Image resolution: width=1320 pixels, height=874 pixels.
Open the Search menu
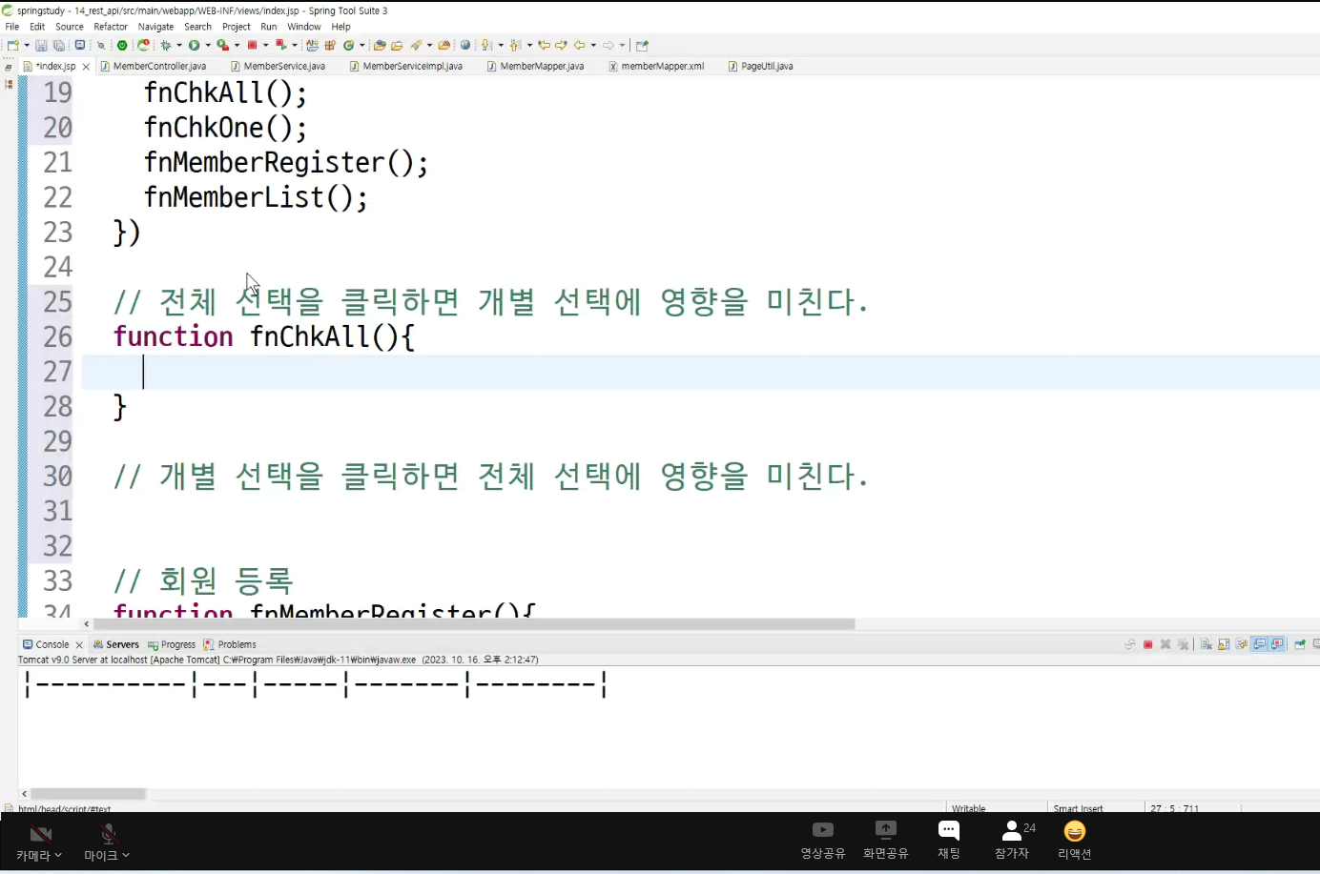tap(197, 27)
